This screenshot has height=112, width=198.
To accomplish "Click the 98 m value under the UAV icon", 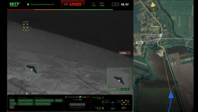I will coord(113,109).
